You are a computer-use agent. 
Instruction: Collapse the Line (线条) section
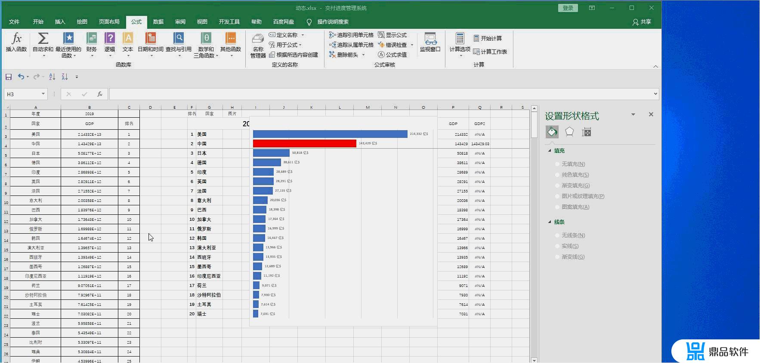pos(550,222)
